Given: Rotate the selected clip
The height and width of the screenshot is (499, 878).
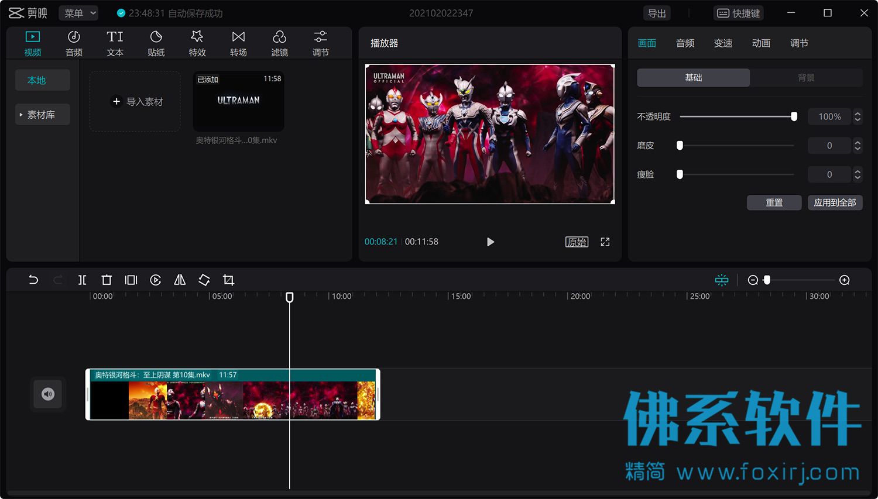Looking at the screenshot, I should tap(204, 280).
